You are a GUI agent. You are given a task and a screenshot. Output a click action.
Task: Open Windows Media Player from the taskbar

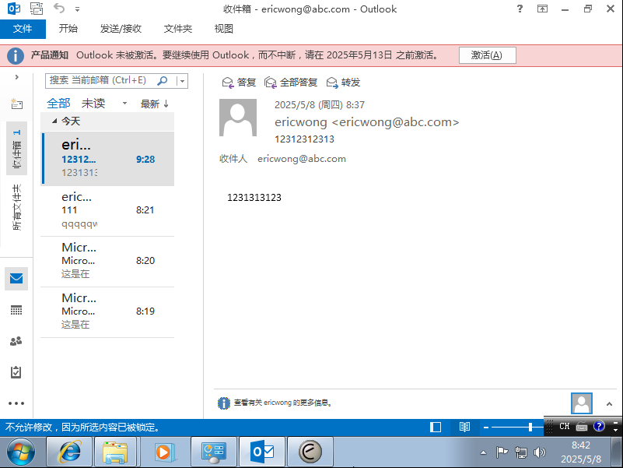pos(163,452)
